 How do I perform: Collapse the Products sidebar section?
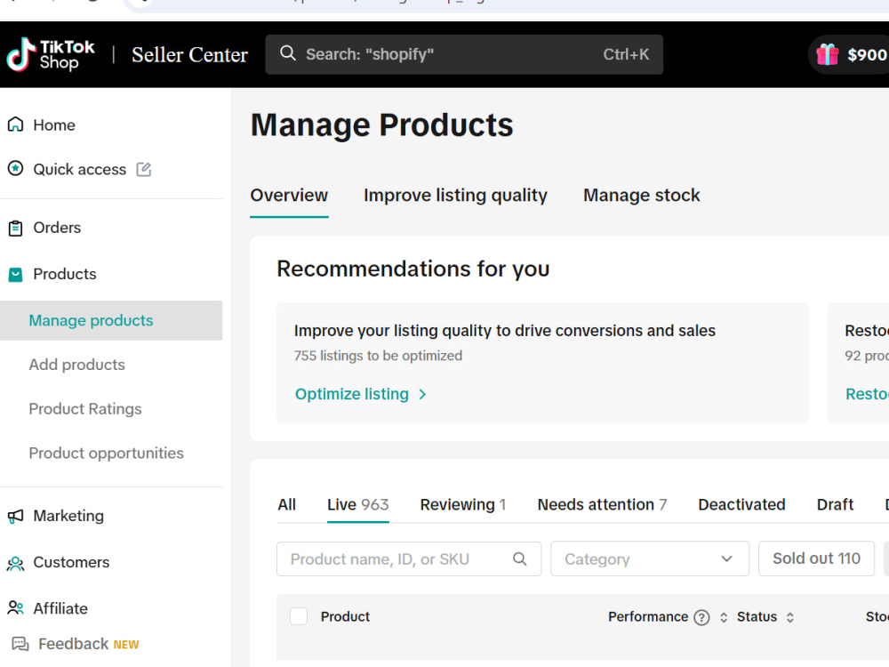pyautogui.click(x=65, y=274)
